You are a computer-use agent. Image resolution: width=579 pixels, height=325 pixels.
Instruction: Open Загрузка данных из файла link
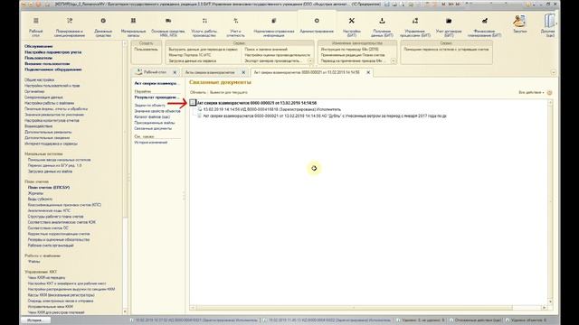tap(50, 172)
